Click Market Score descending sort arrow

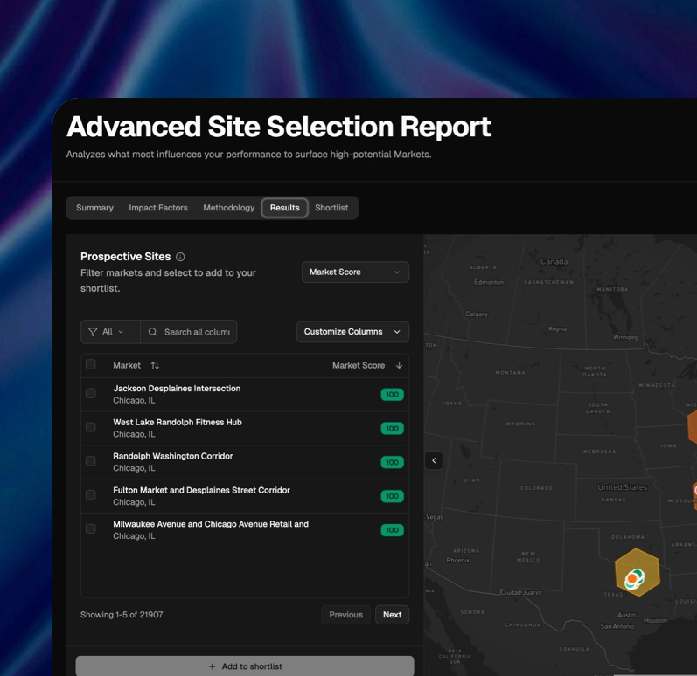(400, 366)
